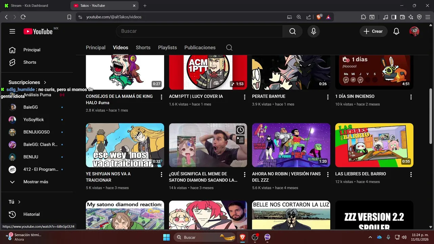Open the purple chat app taskbar icon
434x244 pixels.
(x=268, y=237)
